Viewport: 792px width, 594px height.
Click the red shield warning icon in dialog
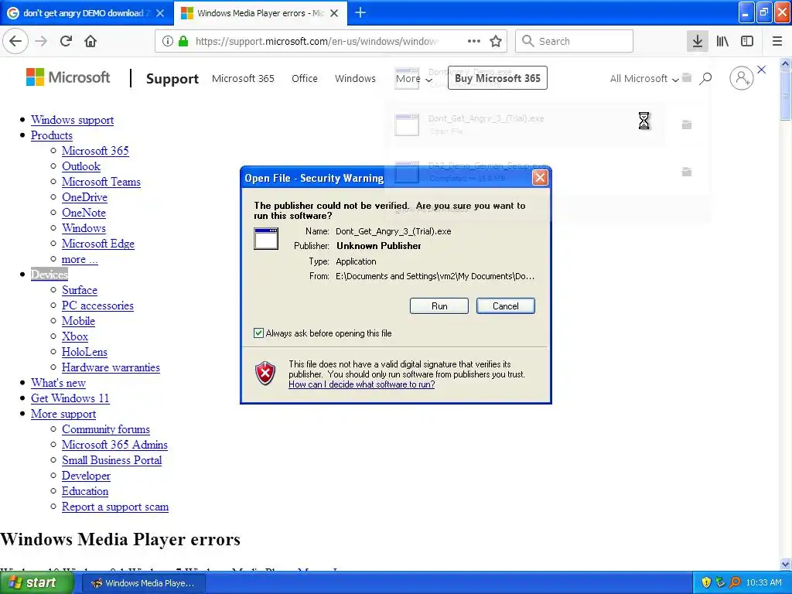click(265, 374)
